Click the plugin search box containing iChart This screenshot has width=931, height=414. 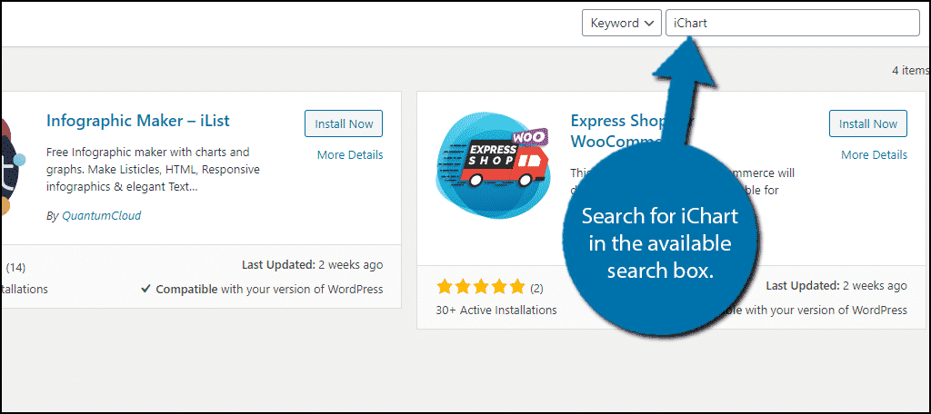tap(793, 23)
